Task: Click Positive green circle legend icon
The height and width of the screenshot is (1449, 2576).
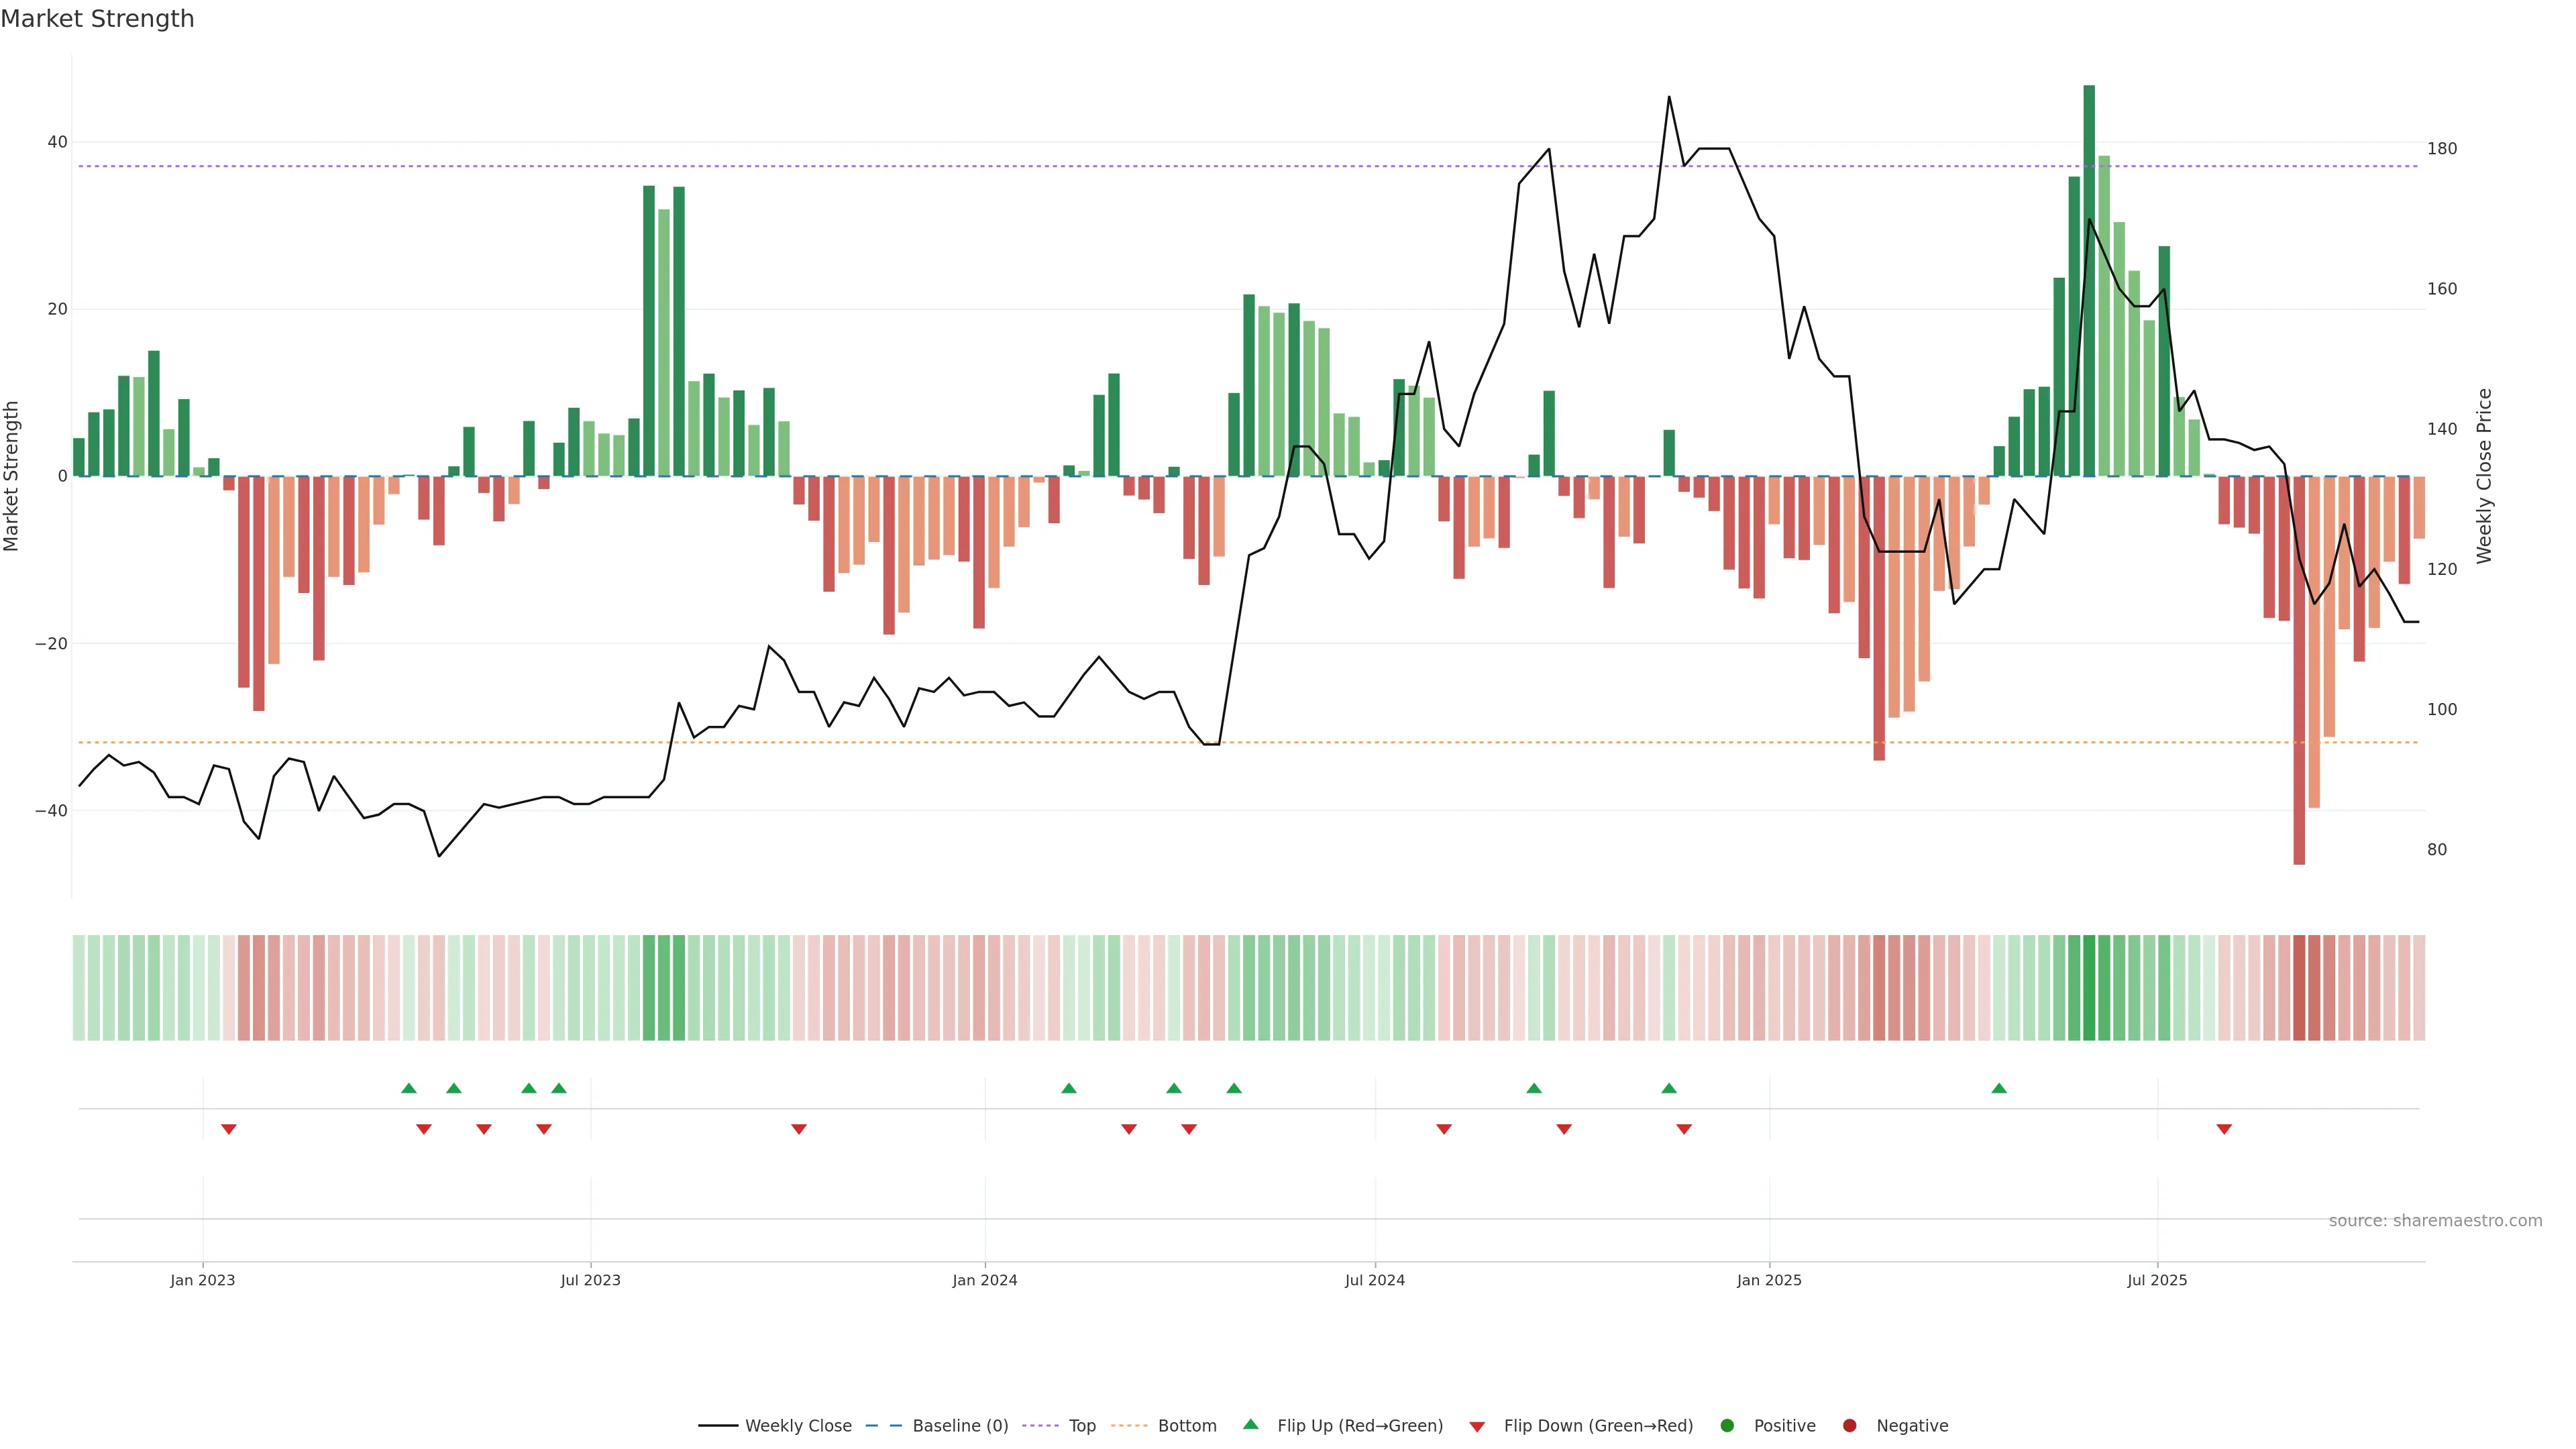Action: coord(1727,1426)
